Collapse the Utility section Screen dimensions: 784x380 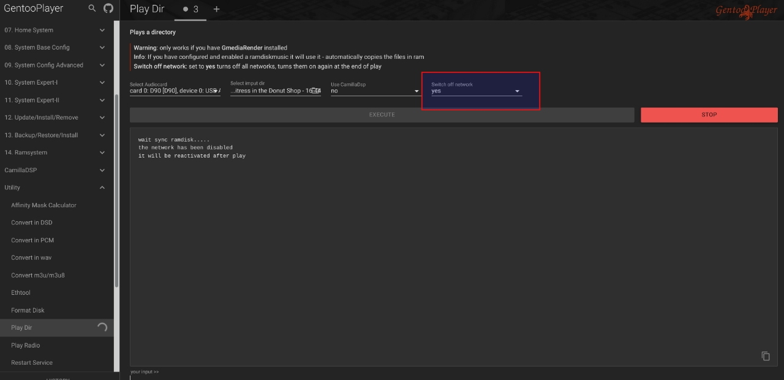[x=57, y=188]
